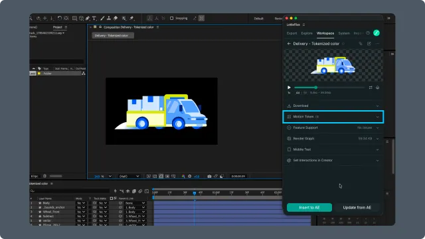The image size is (425, 239).
Task: Toggle the snap to bounding box button
Action: 201,18
